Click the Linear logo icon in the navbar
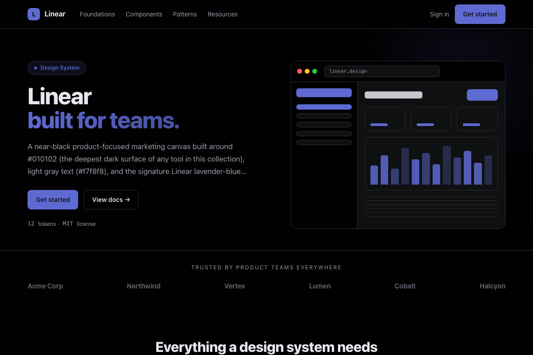The height and width of the screenshot is (355, 533). coord(34,14)
